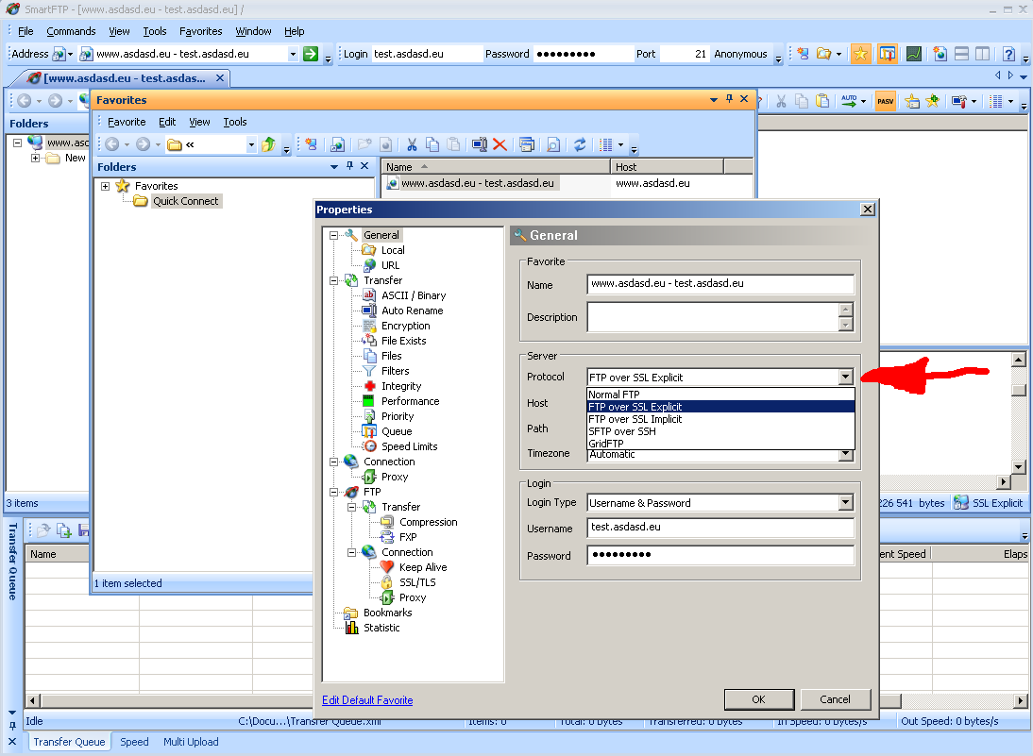The width and height of the screenshot is (1033, 756).
Task: Click Refresh icon in Favorites toolbar
Action: pyautogui.click(x=580, y=144)
